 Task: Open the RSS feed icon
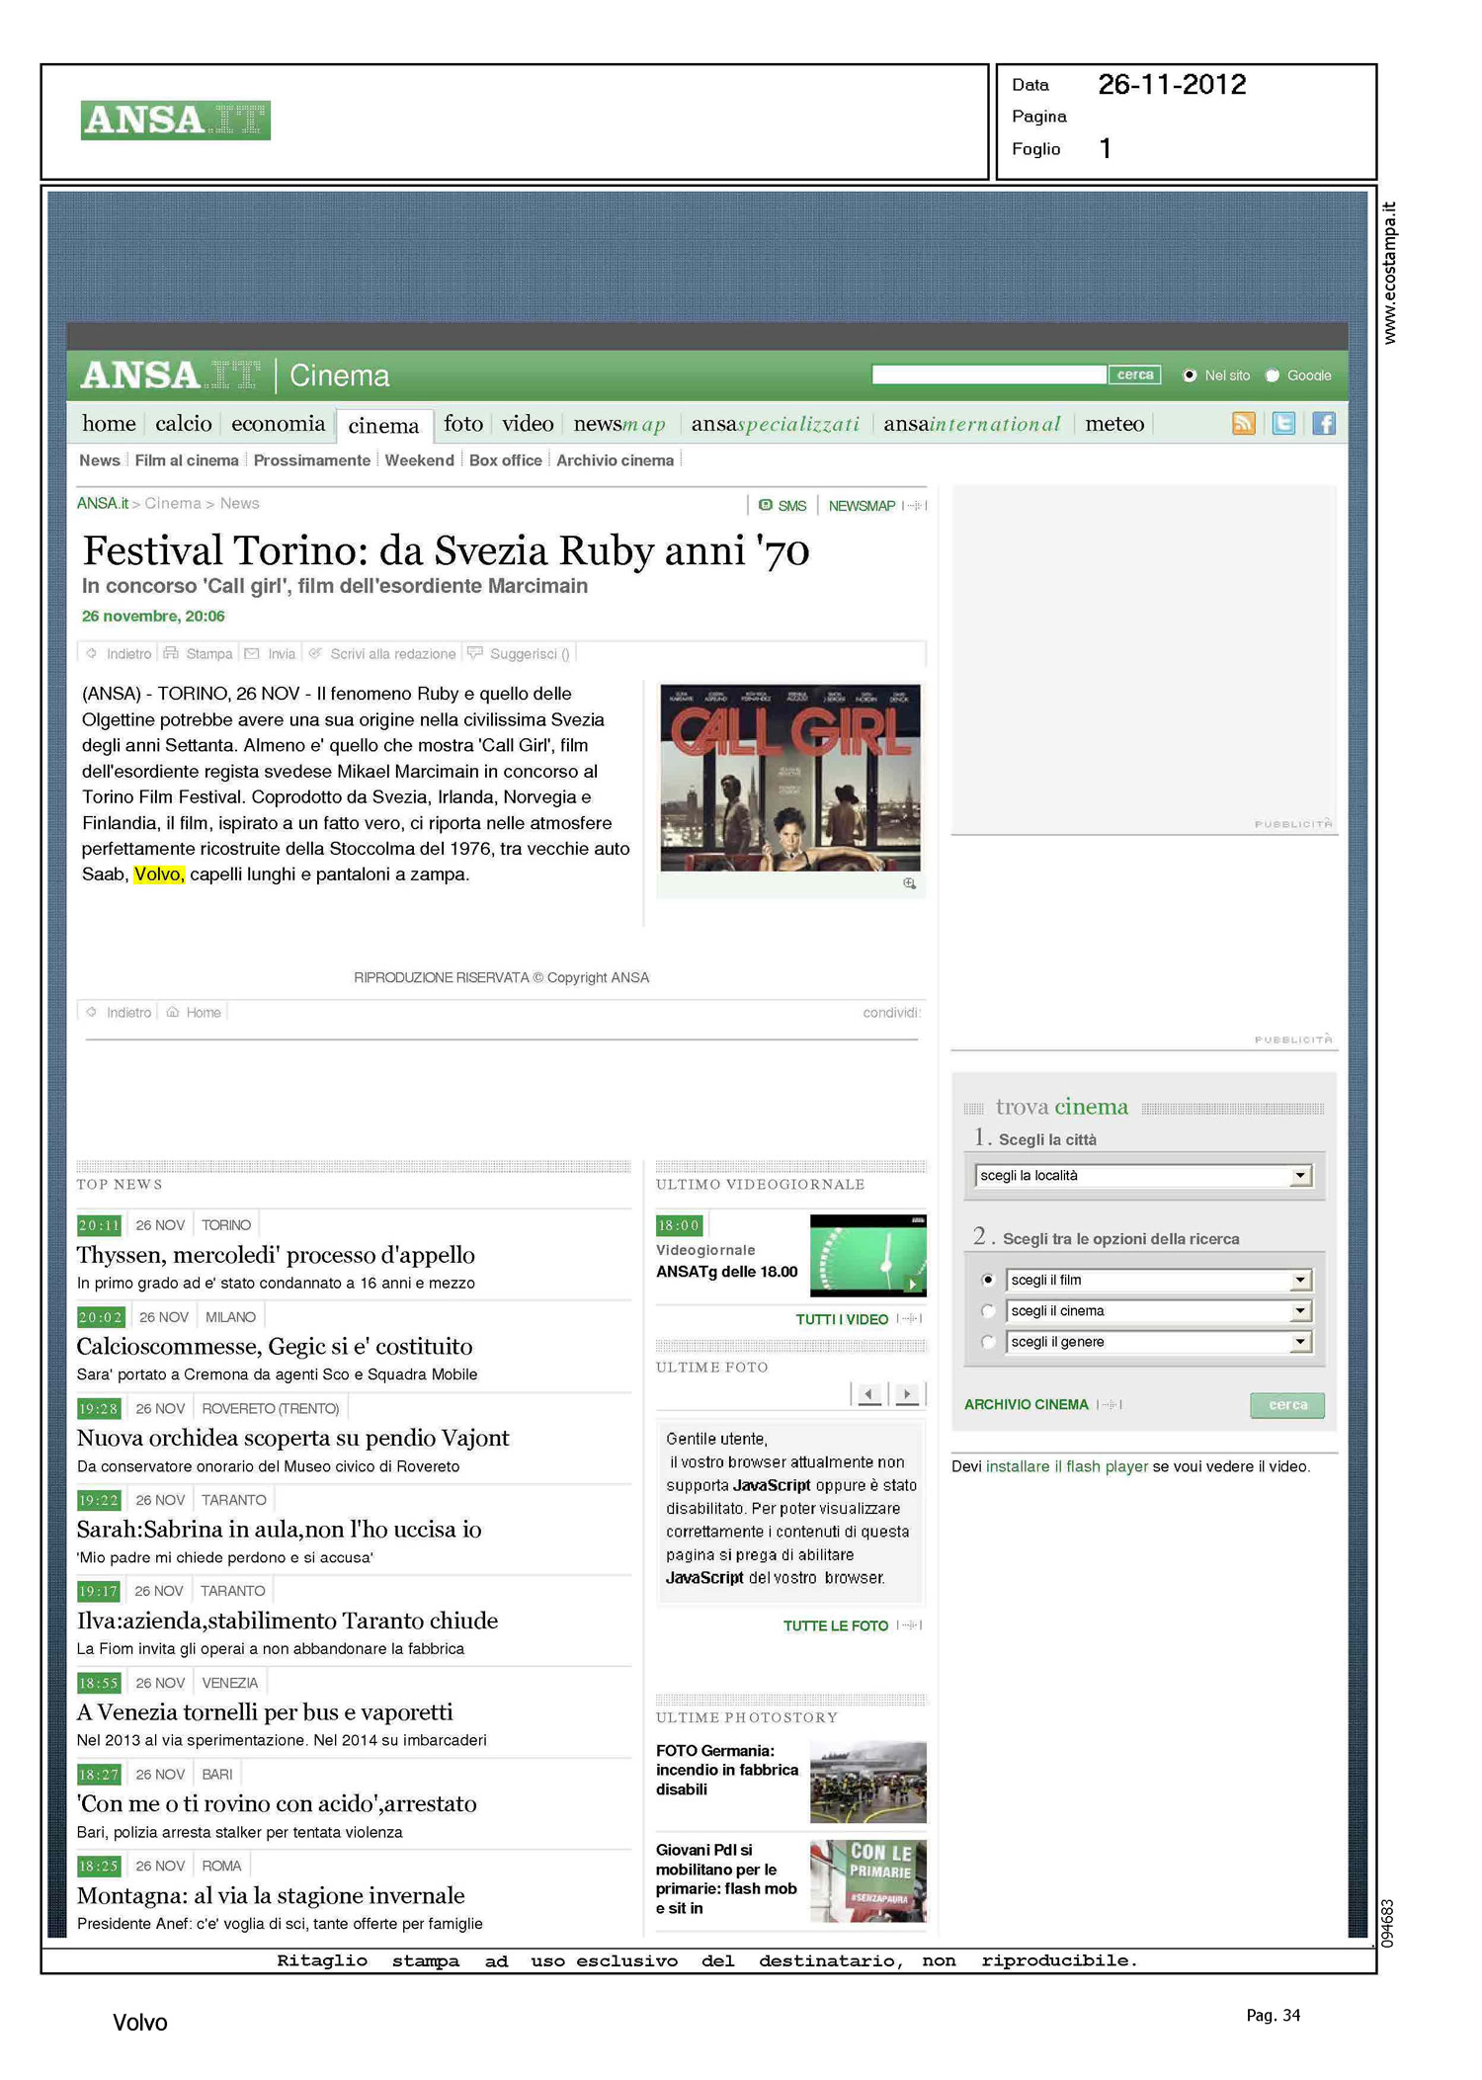(1243, 424)
